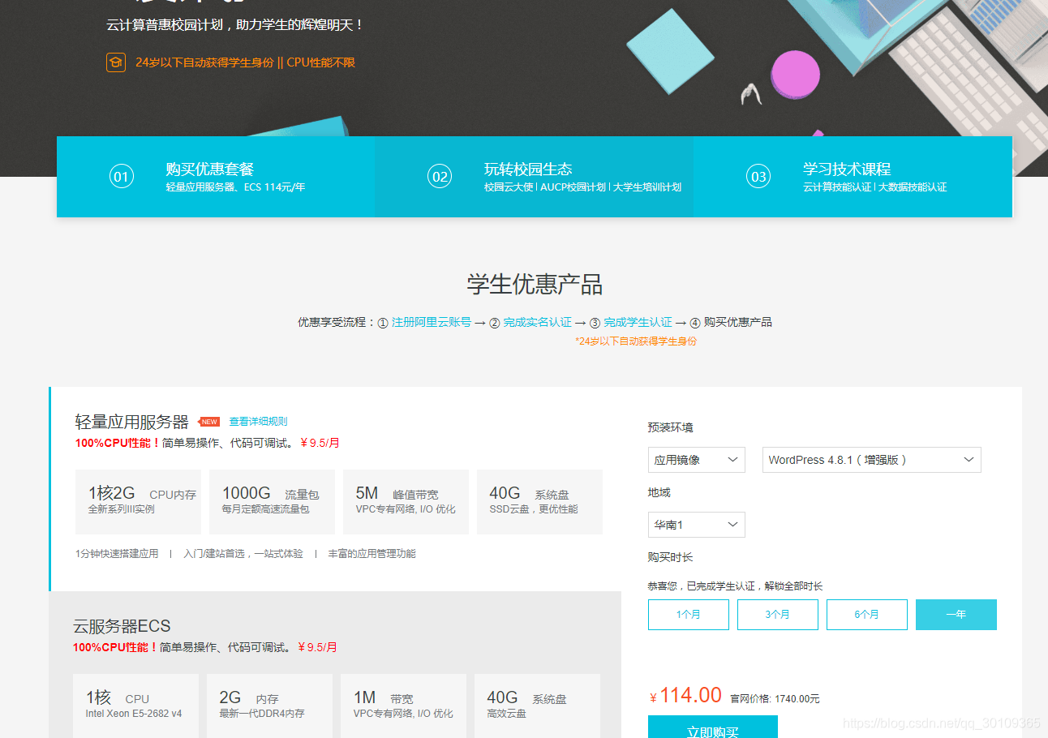The width and height of the screenshot is (1048, 738).
Task: Click the 1核2G CPU内存 spec box
Action: coord(138,502)
